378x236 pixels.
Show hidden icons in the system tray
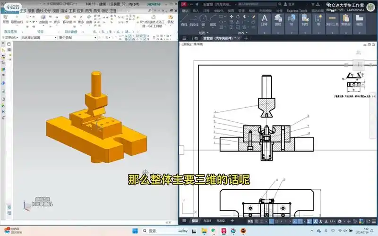click(311, 231)
